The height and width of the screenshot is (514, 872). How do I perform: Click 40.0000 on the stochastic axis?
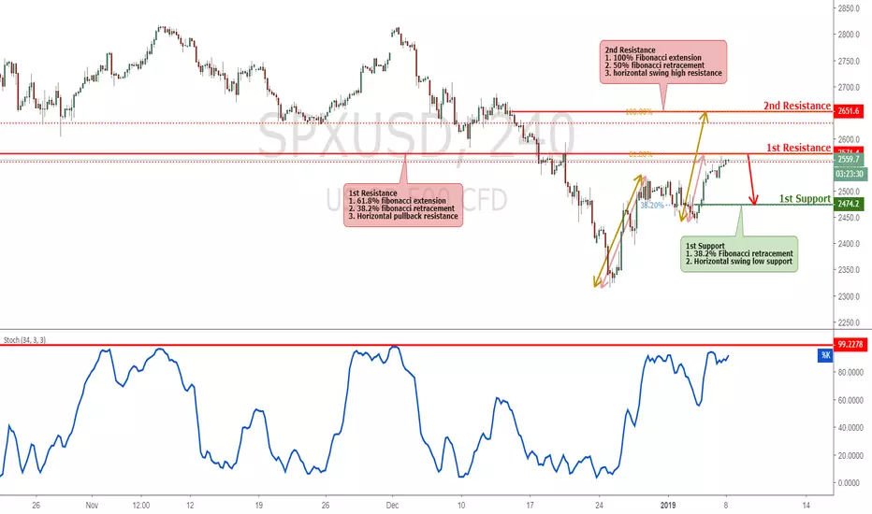(850, 428)
